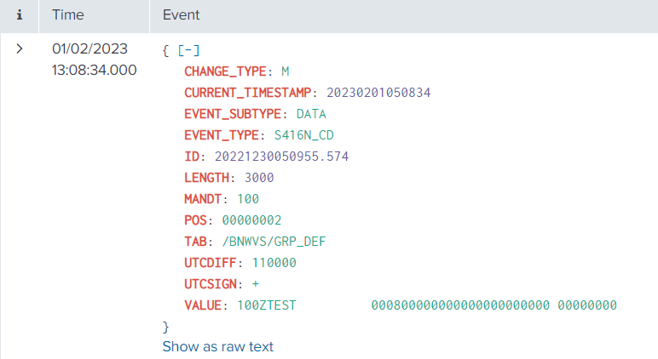The height and width of the screenshot is (359, 658).
Task: Click the CURRENT_TIMESTAMP value 20230201050834
Action: point(379,92)
